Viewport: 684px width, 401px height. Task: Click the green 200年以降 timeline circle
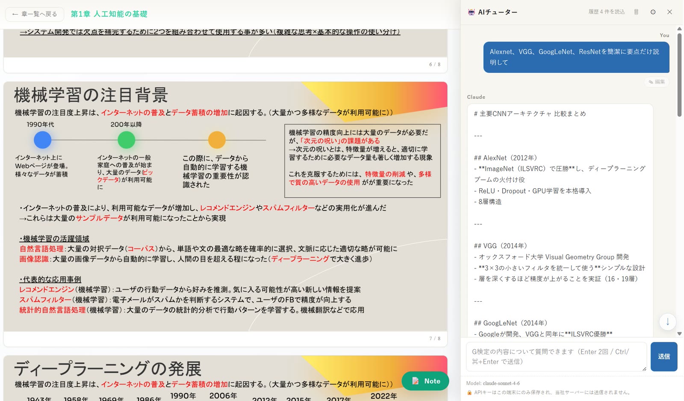[x=126, y=140]
